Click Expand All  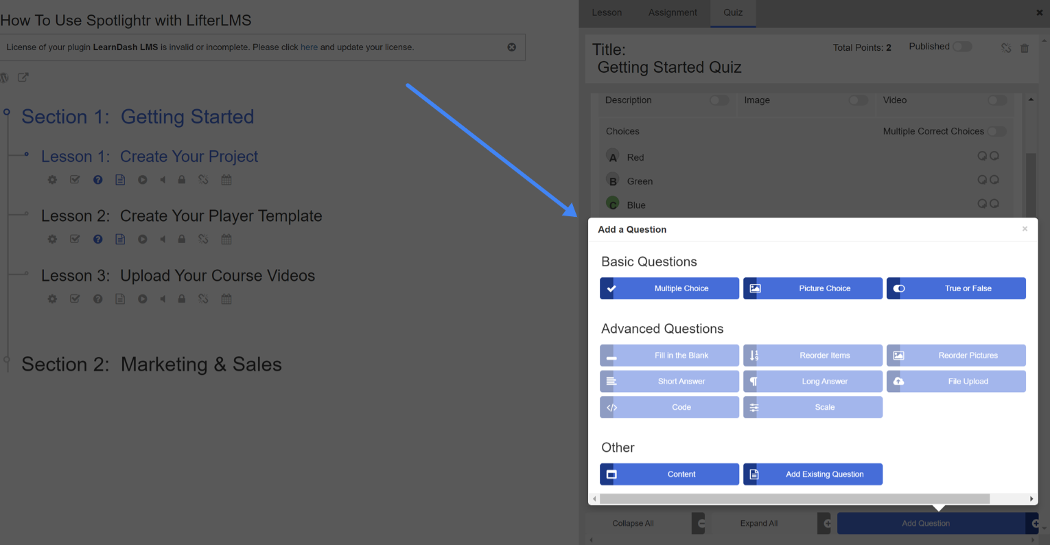[772, 523]
